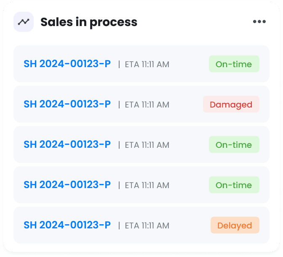This screenshot has height=257, width=283.
Task: Click the sales trend chart icon
Action: coord(24,22)
